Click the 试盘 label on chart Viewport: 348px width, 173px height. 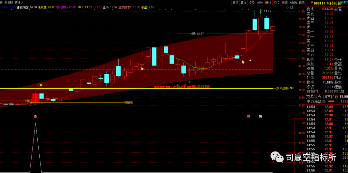[x=39, y=85]
